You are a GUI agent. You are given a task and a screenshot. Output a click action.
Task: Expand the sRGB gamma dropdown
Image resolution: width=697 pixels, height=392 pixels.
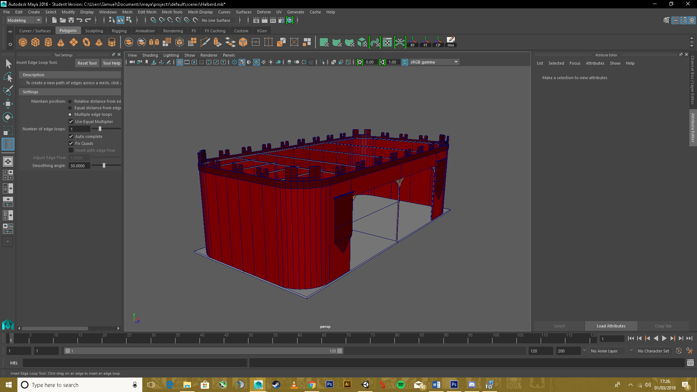tap(456, 62)
